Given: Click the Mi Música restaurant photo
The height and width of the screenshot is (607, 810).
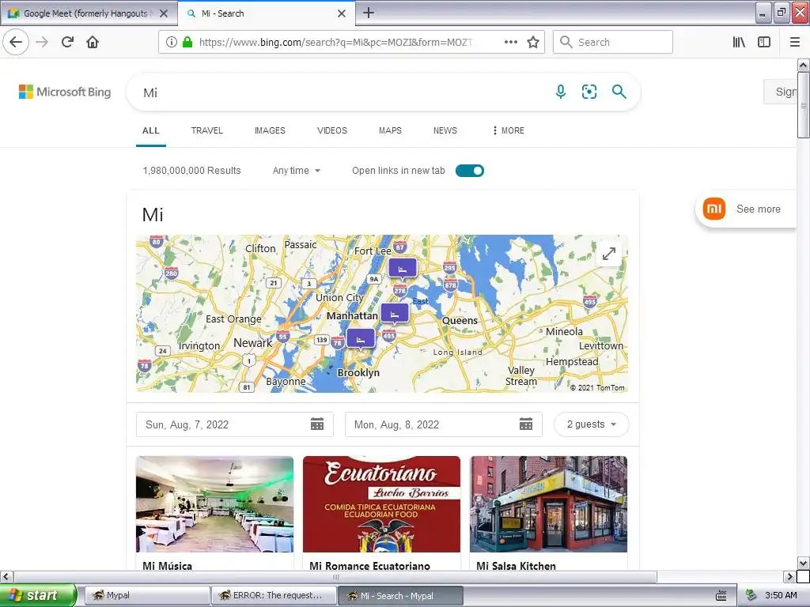Looking at the screenshot, I should pyautogui.click(x=215, y=504).
